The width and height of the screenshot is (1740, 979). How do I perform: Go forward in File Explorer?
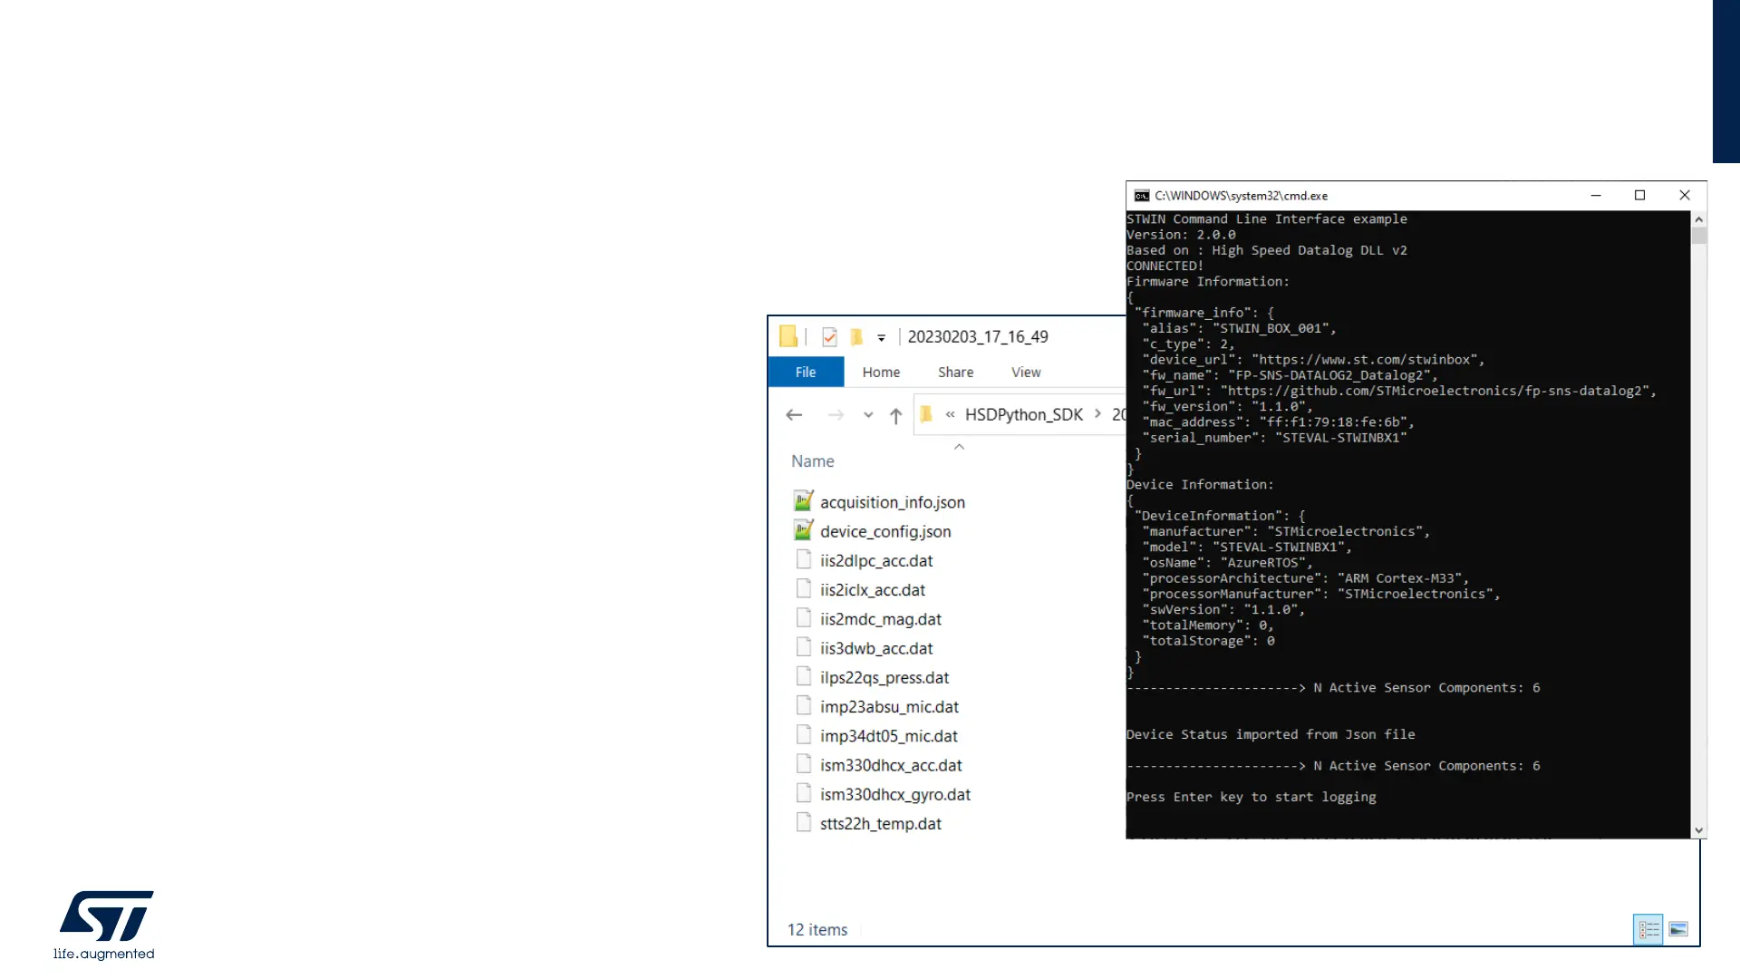coord(836,415)
